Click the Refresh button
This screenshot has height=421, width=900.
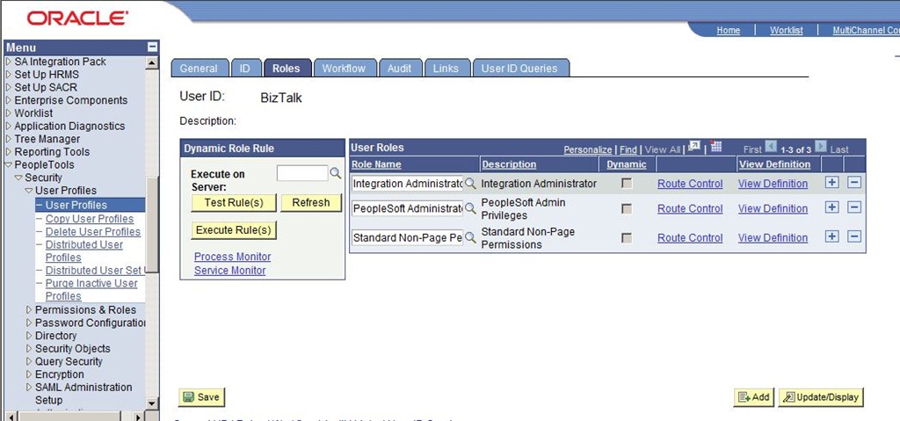point(311,202)
